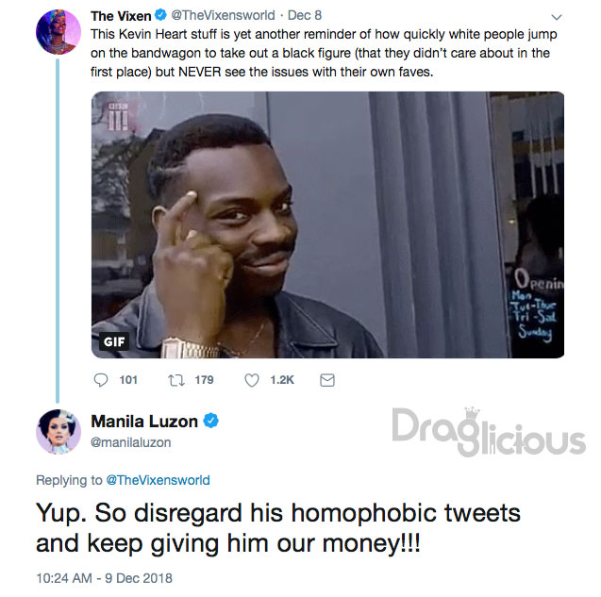View the 1.2K likes count

point(282,380)
